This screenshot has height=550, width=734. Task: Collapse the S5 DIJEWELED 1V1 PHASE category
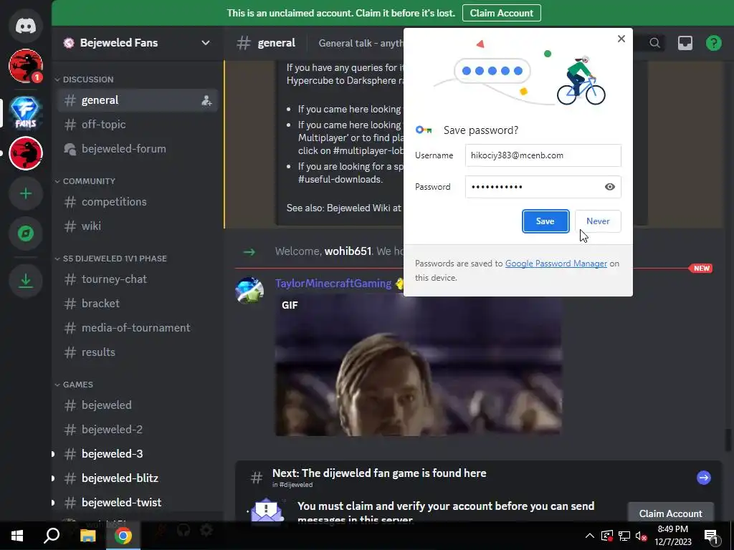tap(111, 259)
